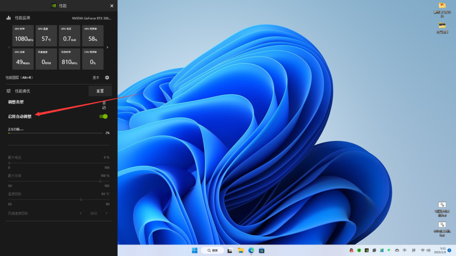The image size is (456, 256).
Task: Click the GPU 温度 57°C tile
Action: 46,36
